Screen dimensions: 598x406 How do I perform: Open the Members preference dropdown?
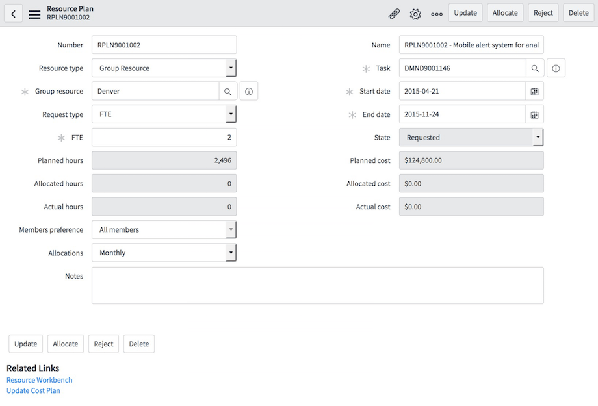tap(232, 229)
